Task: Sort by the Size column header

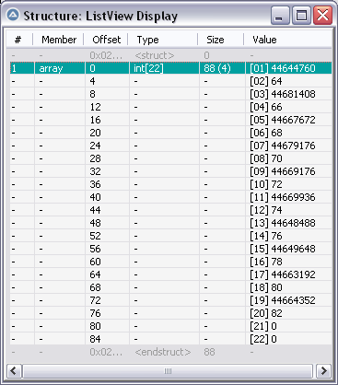Action: pyautogui.click(x=220, y=40)
